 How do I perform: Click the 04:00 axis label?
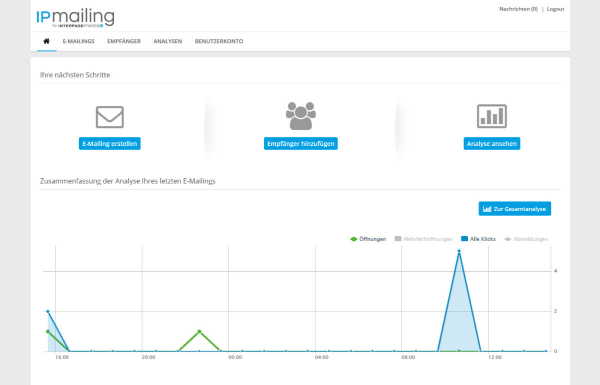pyautogui.click(x=322, y=358)
